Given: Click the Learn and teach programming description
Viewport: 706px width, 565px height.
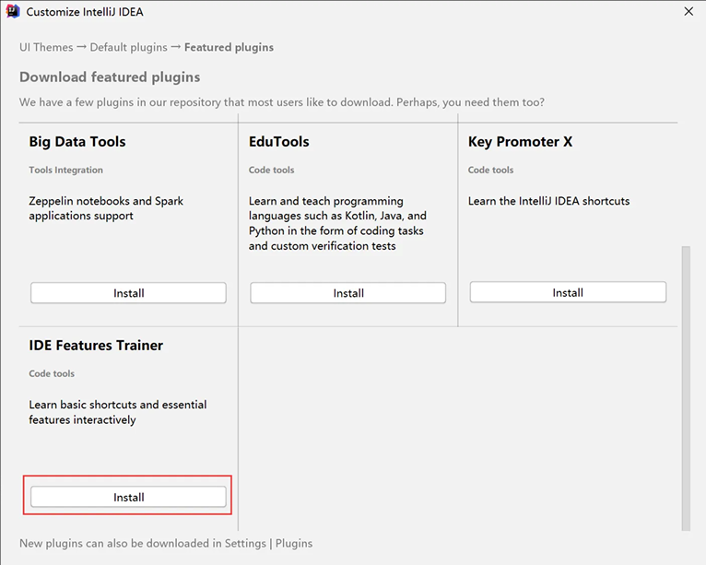Looking at the screenshot, I should pos(337,223).
